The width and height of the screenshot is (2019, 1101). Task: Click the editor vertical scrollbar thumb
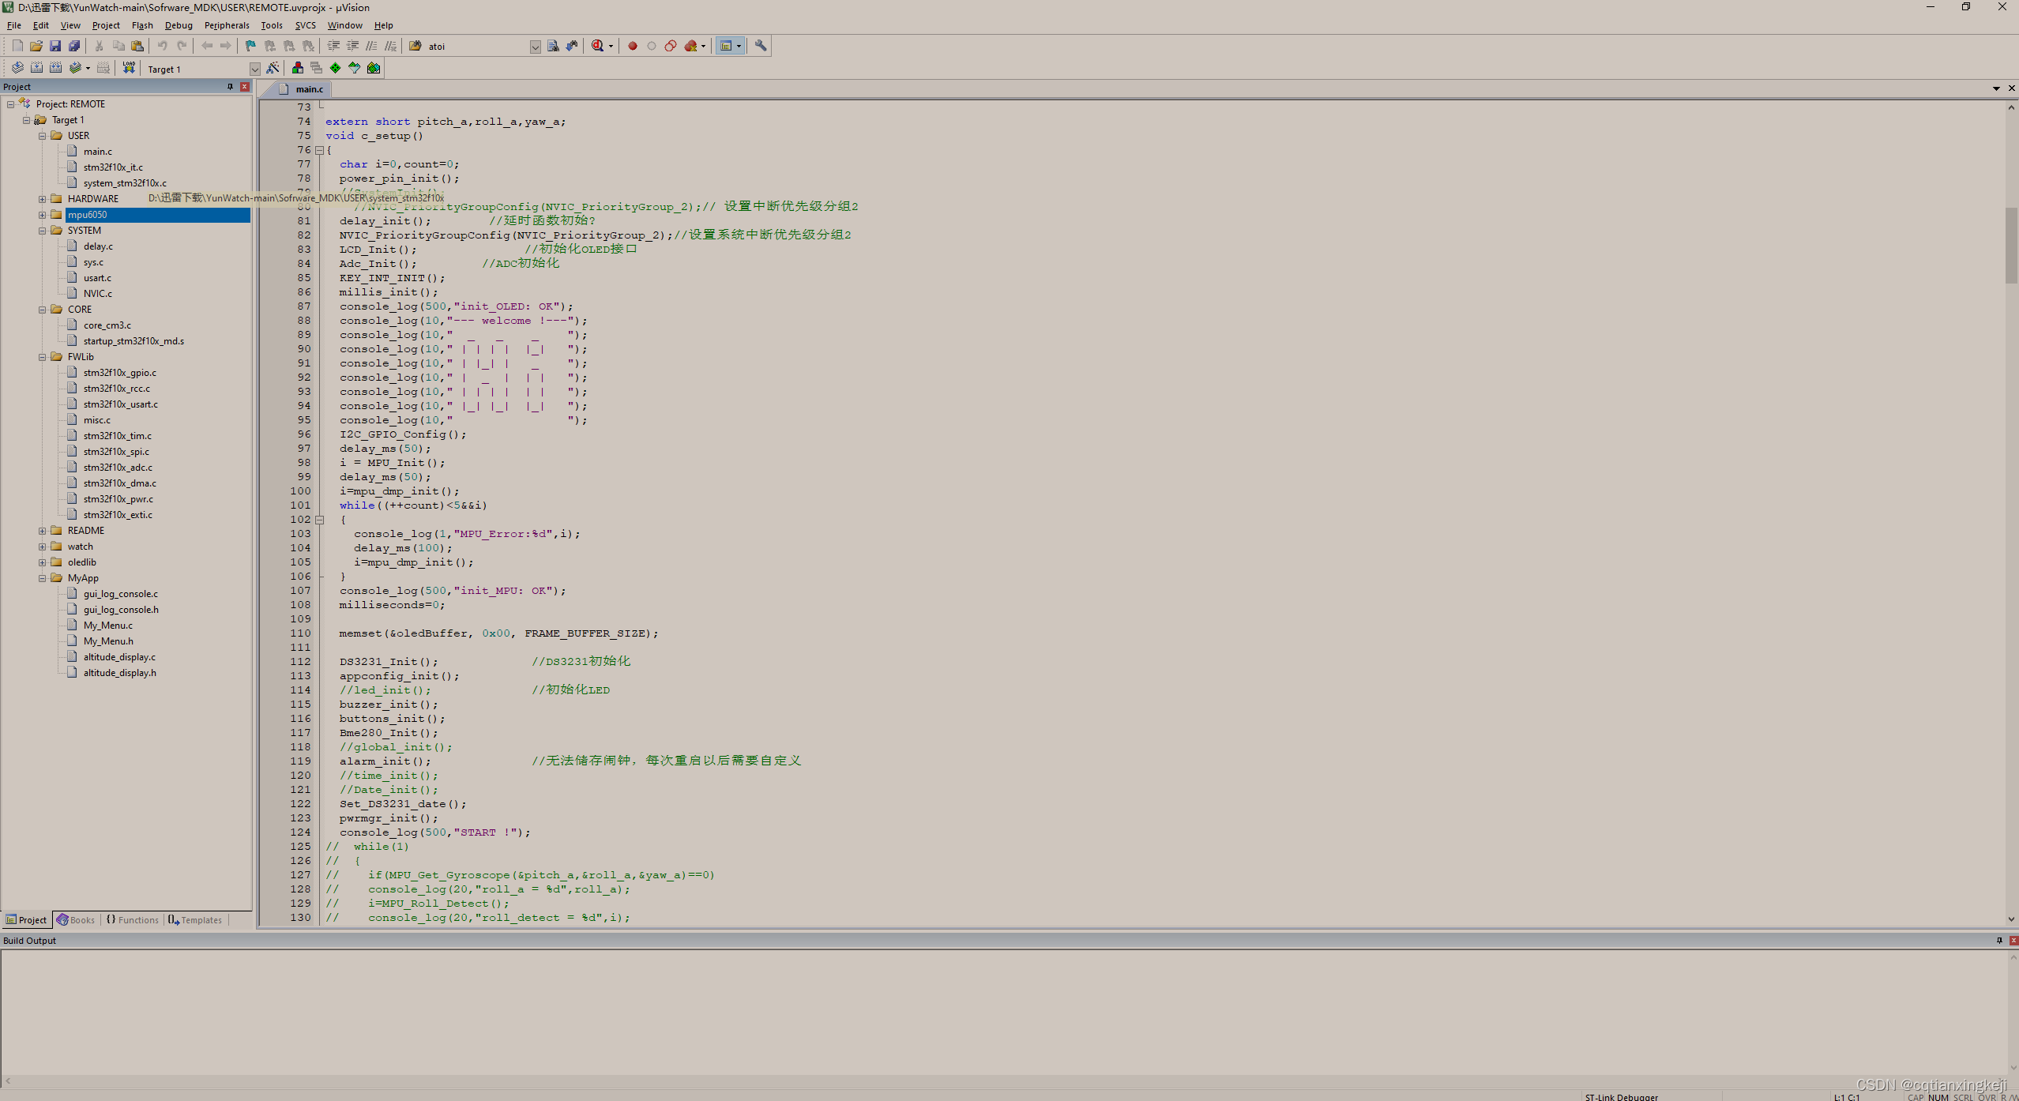2011,245
